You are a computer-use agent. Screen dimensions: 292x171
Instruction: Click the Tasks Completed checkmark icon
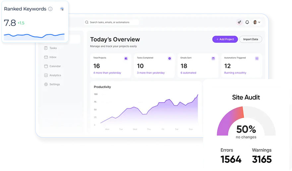pos(169,58)
